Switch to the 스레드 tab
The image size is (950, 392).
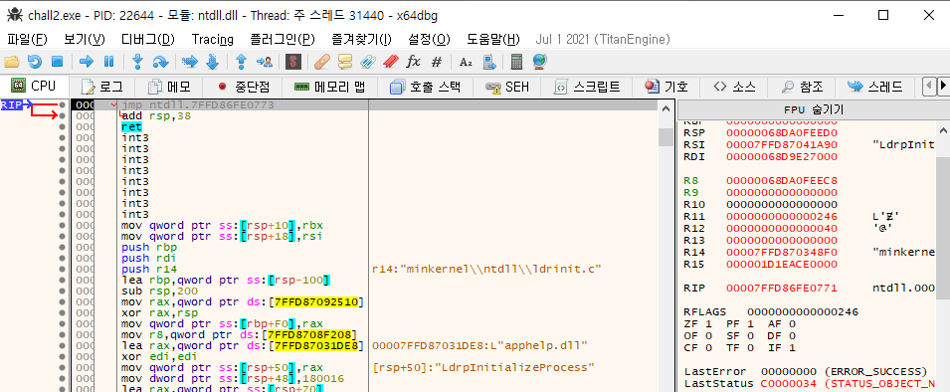[874, 87]
